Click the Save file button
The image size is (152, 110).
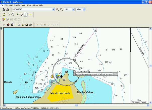coord(26,25)
